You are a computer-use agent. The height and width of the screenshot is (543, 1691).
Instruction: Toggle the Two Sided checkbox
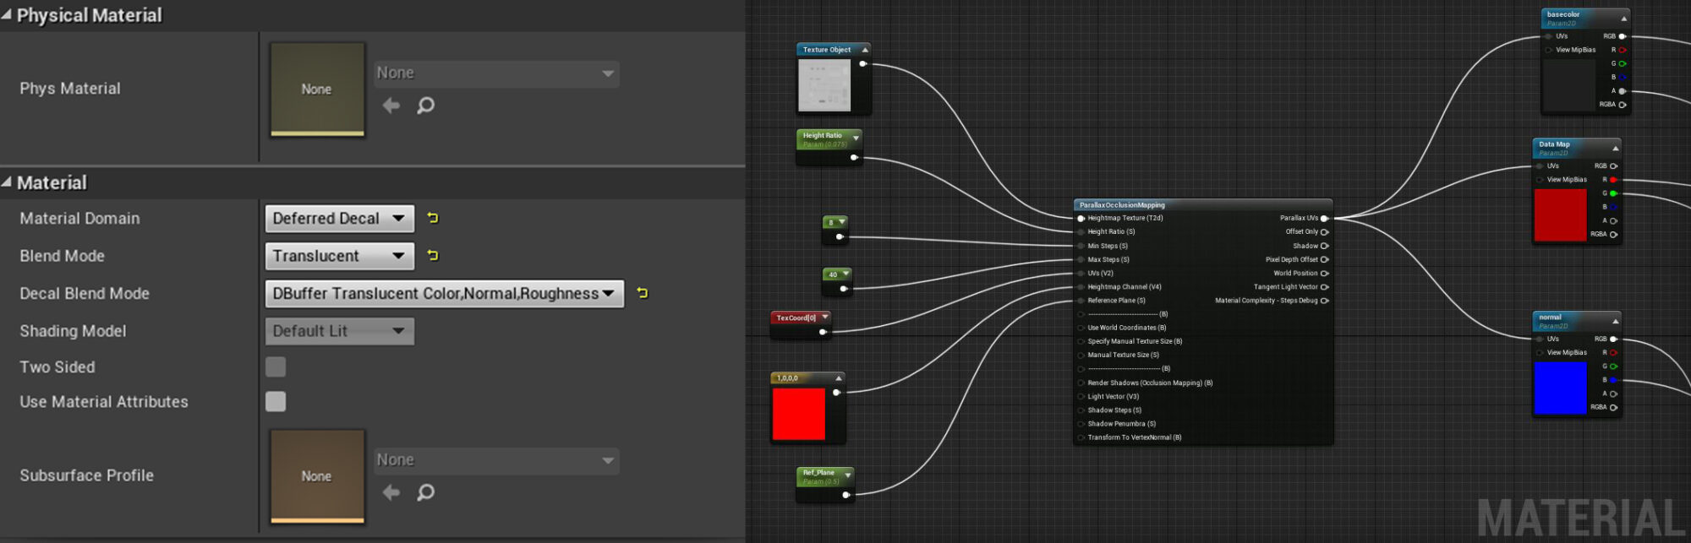coord(276,367)
